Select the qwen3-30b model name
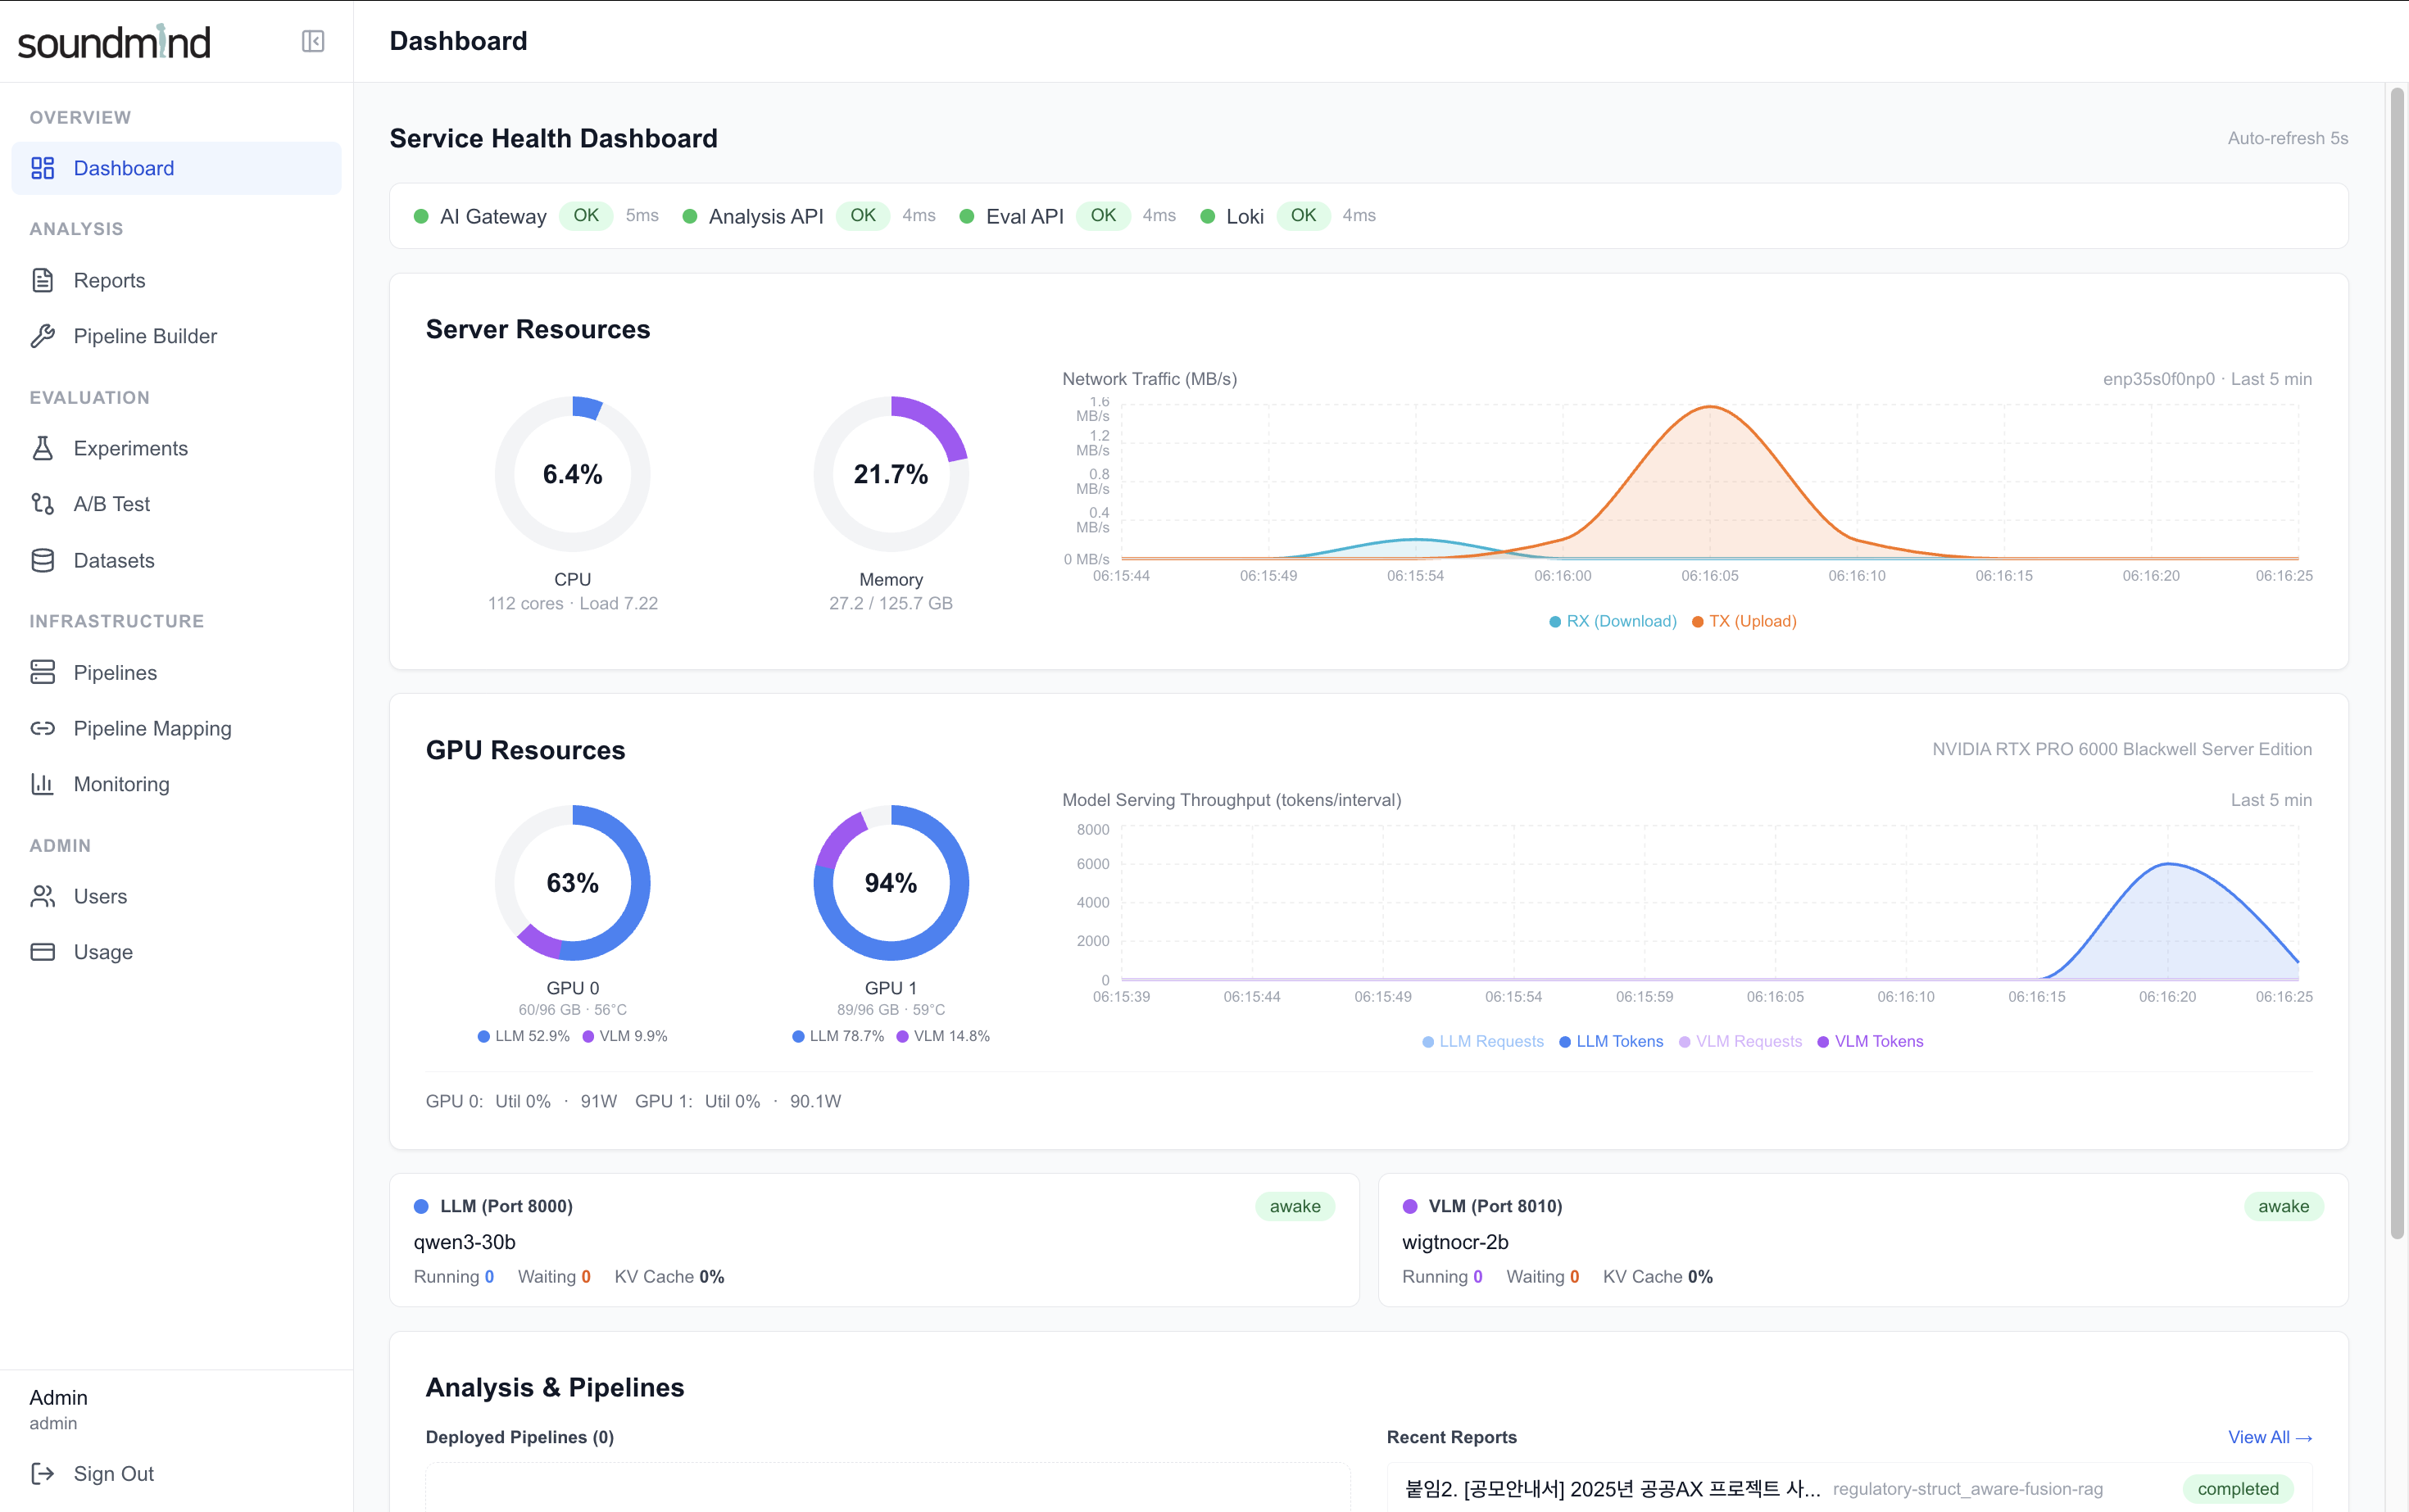 pos(465,1242)
